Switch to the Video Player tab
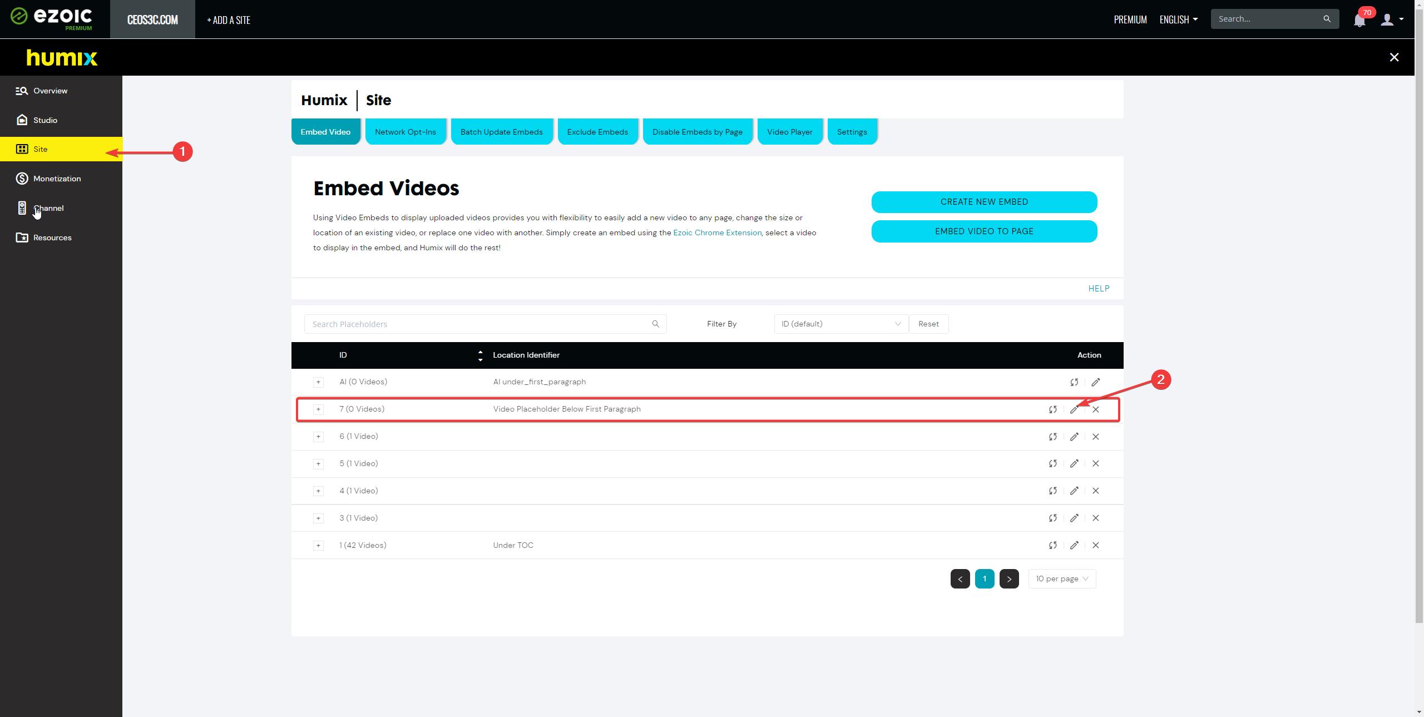Viewport: 1424px width, 717px height. [x=789, y=132]
